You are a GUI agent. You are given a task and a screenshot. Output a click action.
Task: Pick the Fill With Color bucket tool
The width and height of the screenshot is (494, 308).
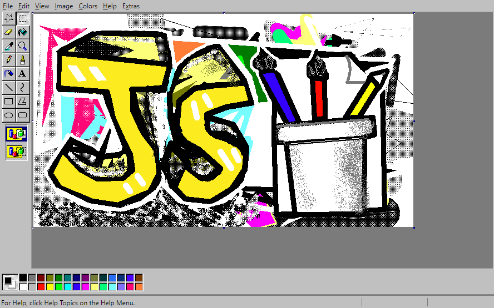tap(23, 32)
